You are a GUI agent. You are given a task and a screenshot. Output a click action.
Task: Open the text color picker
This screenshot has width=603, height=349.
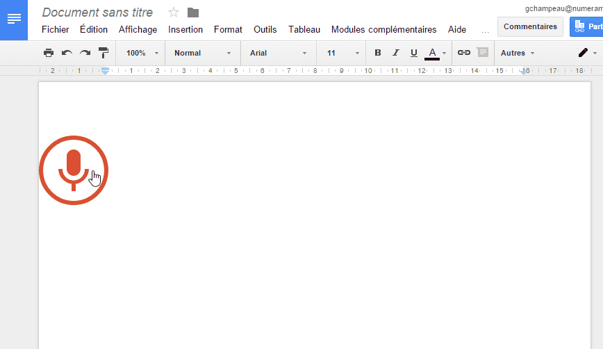(435, 53)
